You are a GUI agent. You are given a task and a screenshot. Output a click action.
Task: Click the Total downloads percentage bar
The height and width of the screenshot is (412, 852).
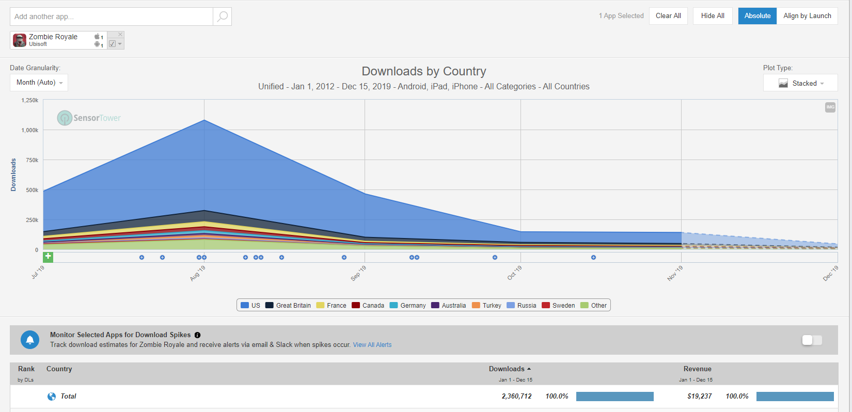[x=615, y=397]
